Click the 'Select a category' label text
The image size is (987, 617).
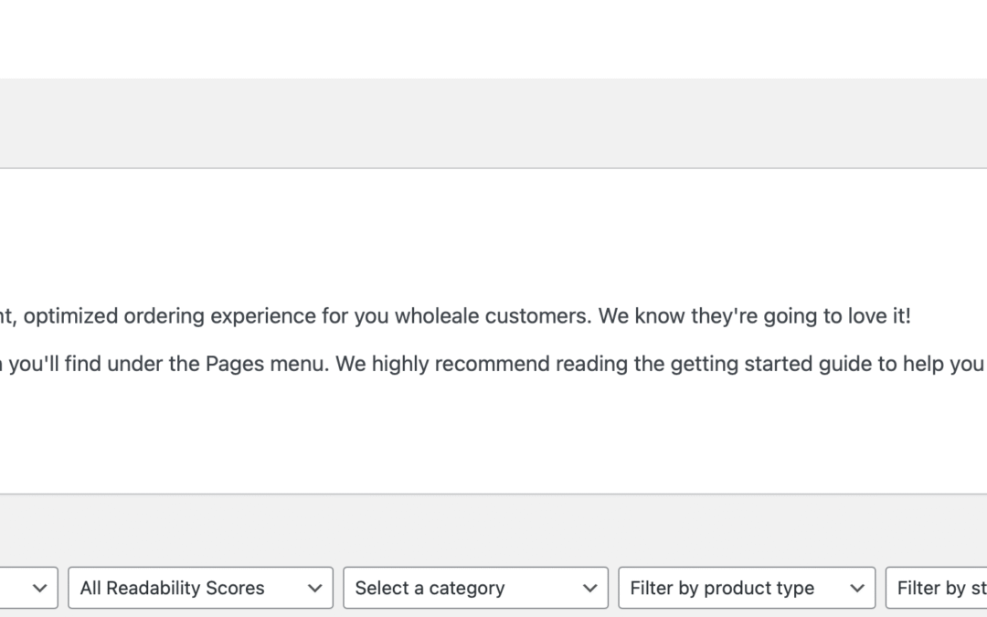click(430, 589)
